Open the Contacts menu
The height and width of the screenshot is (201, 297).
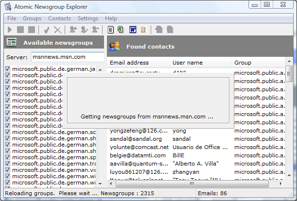tap(59, 18)
